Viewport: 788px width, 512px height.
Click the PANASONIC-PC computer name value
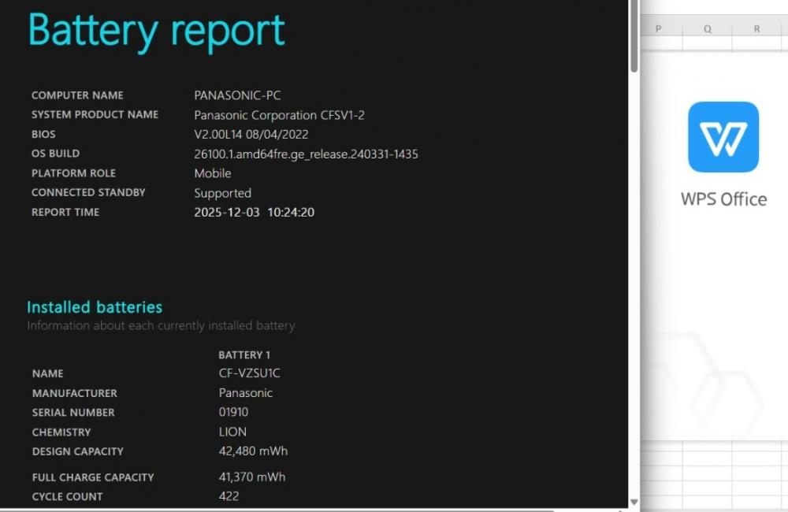237,95
